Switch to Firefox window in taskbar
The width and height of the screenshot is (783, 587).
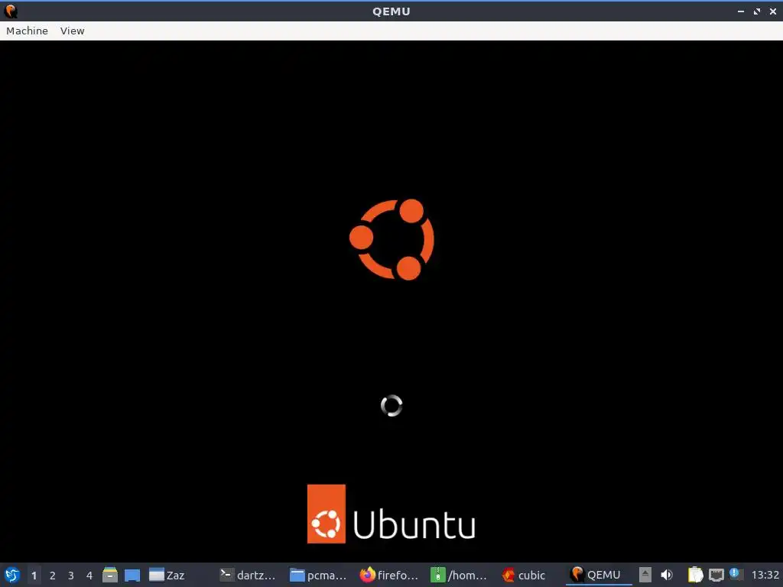[x=389, y=575]
